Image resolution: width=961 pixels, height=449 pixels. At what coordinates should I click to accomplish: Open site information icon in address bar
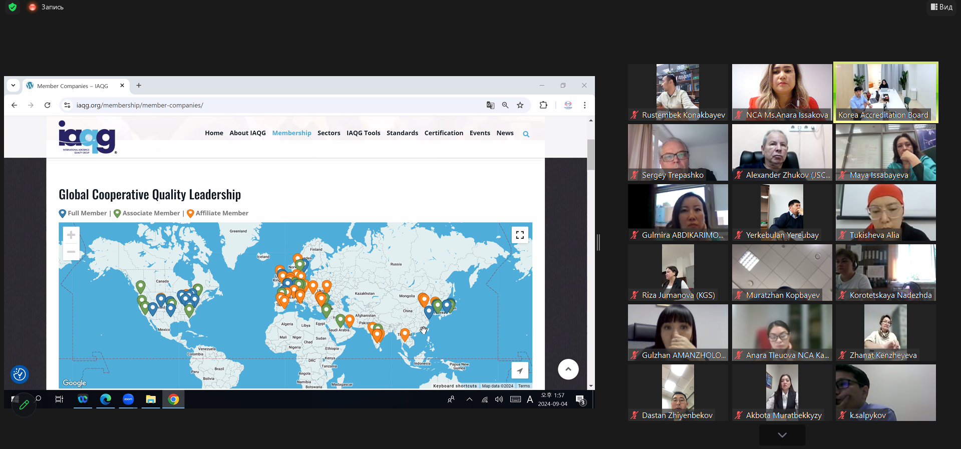coord(67,105)
